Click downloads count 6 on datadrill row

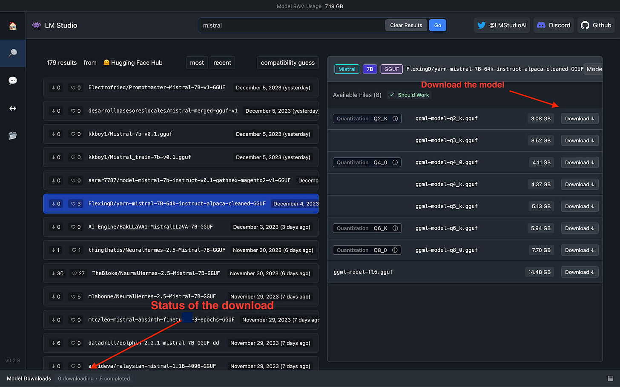[56, 343]
